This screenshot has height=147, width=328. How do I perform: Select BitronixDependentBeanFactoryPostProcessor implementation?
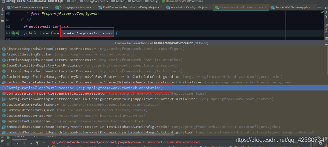click(x=164, y=71)
